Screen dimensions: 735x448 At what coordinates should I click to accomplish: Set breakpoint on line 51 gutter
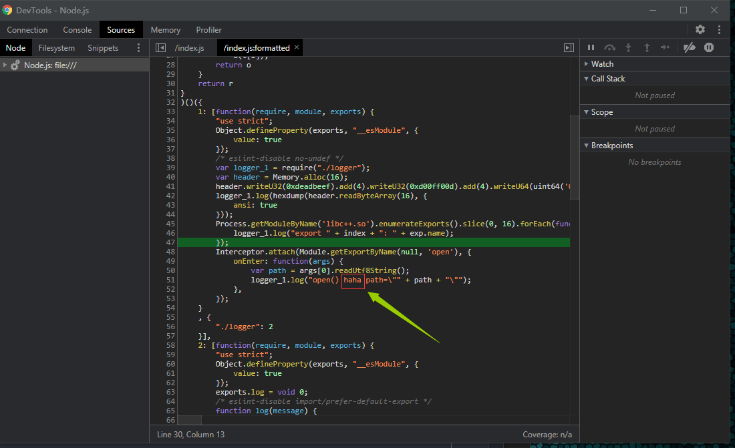coord(170,280)
